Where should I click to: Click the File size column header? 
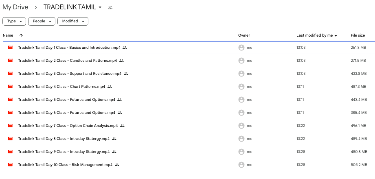coord(357,35)
